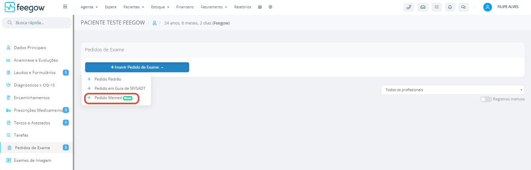The width and height of the screenshot is (531, 170).
Task: Click Encaminhamentos document icon
Action: click(x=8, y=98)
